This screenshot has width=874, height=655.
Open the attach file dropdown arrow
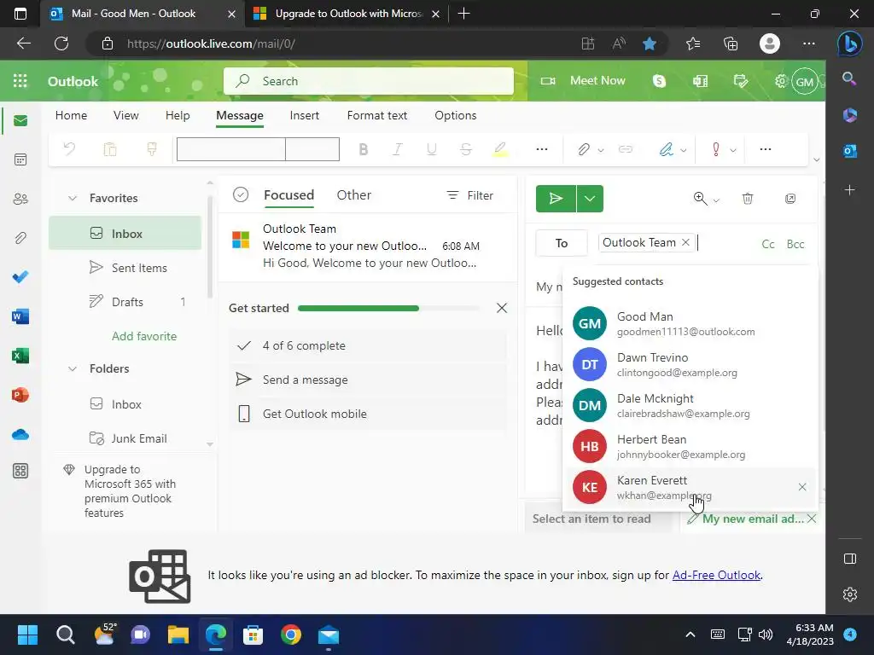[x=600, y=150]
